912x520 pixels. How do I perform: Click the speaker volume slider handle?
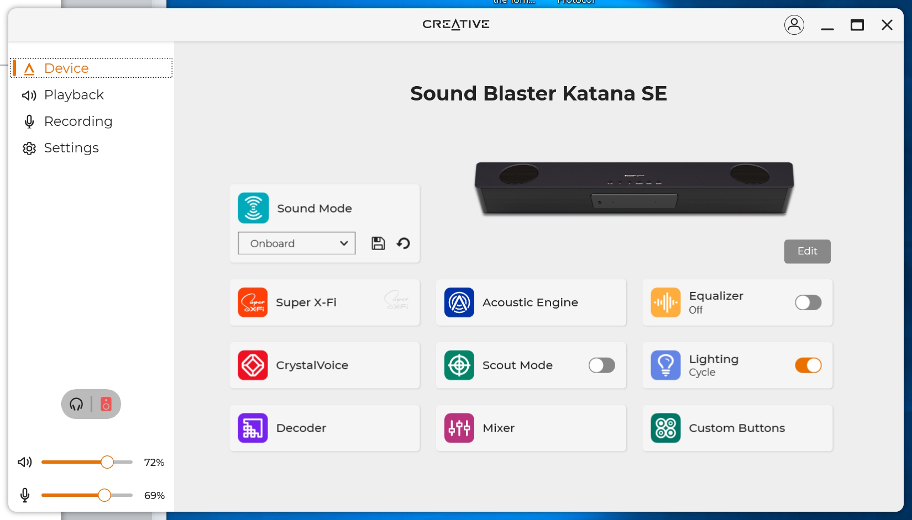(x=107, y=462)
